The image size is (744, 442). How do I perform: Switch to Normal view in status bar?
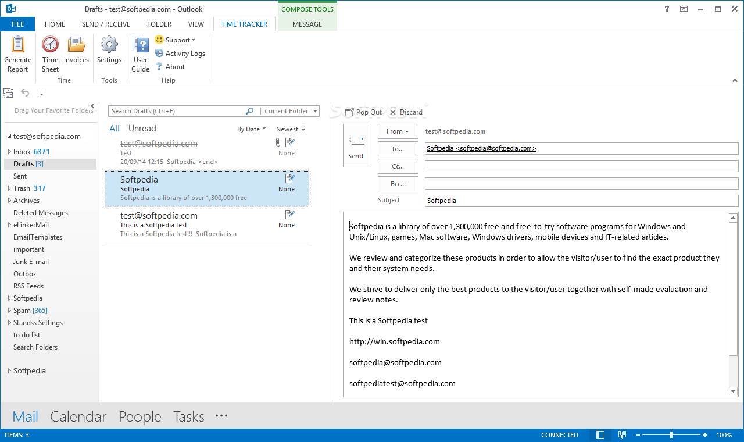click(600, 435)
